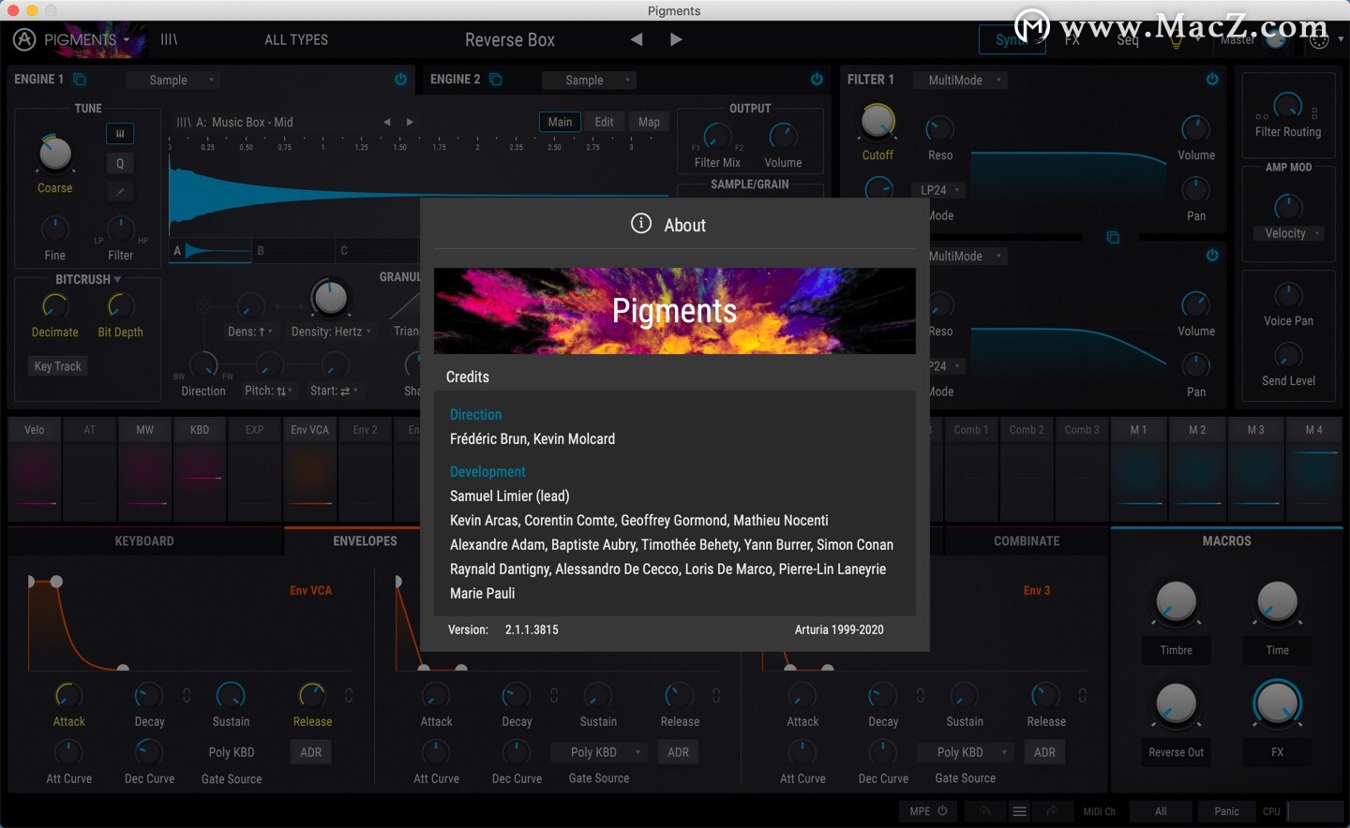Open Engine 1 Sample type dropdown
This screenshot has width=1350, height=828.
[x=173, y=80]
